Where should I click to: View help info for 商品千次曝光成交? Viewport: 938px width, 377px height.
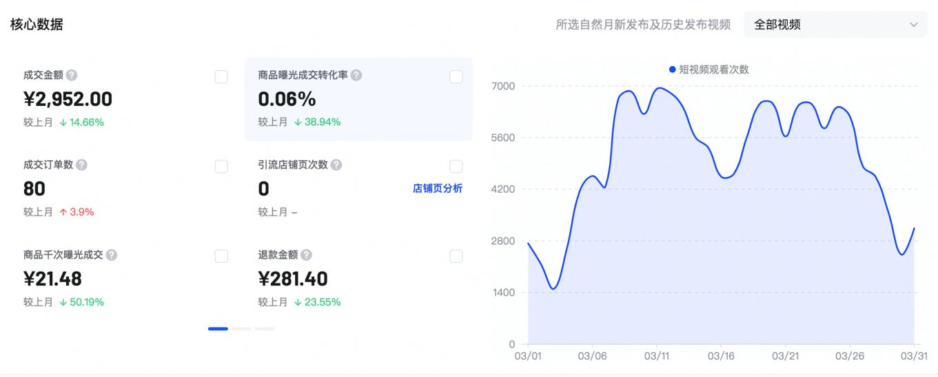click(x=112, y=255)
